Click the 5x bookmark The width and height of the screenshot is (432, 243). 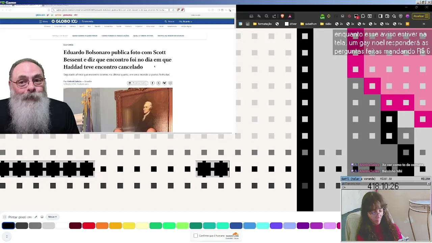[x=372, y=24]
